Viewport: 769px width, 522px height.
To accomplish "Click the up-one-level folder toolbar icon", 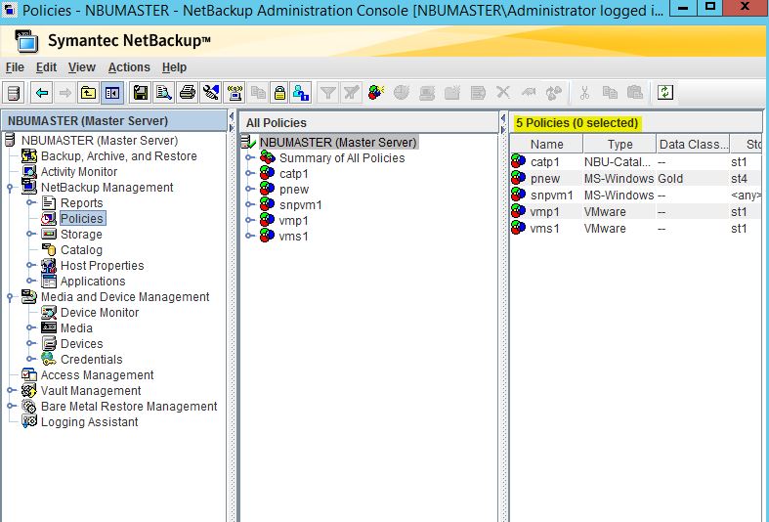I will (x=88, y=93).
